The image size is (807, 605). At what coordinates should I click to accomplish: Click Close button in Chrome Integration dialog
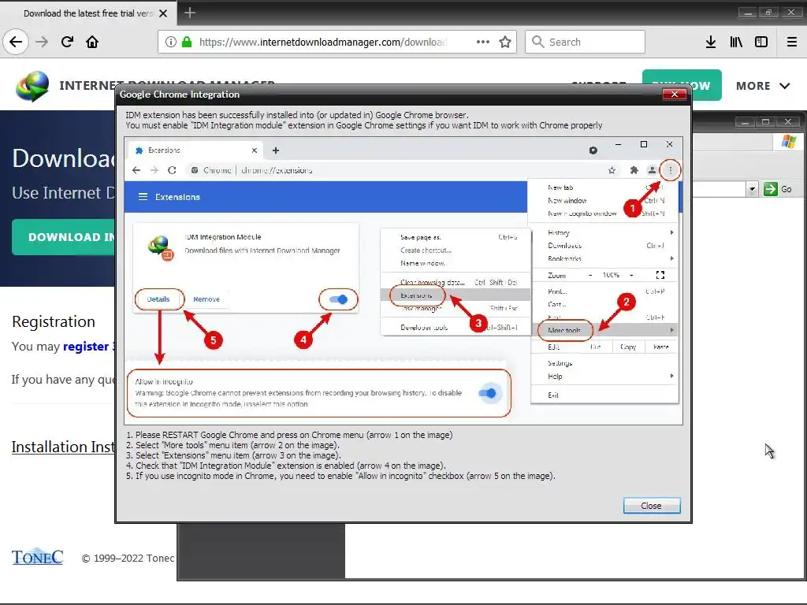tap(652, 506)
